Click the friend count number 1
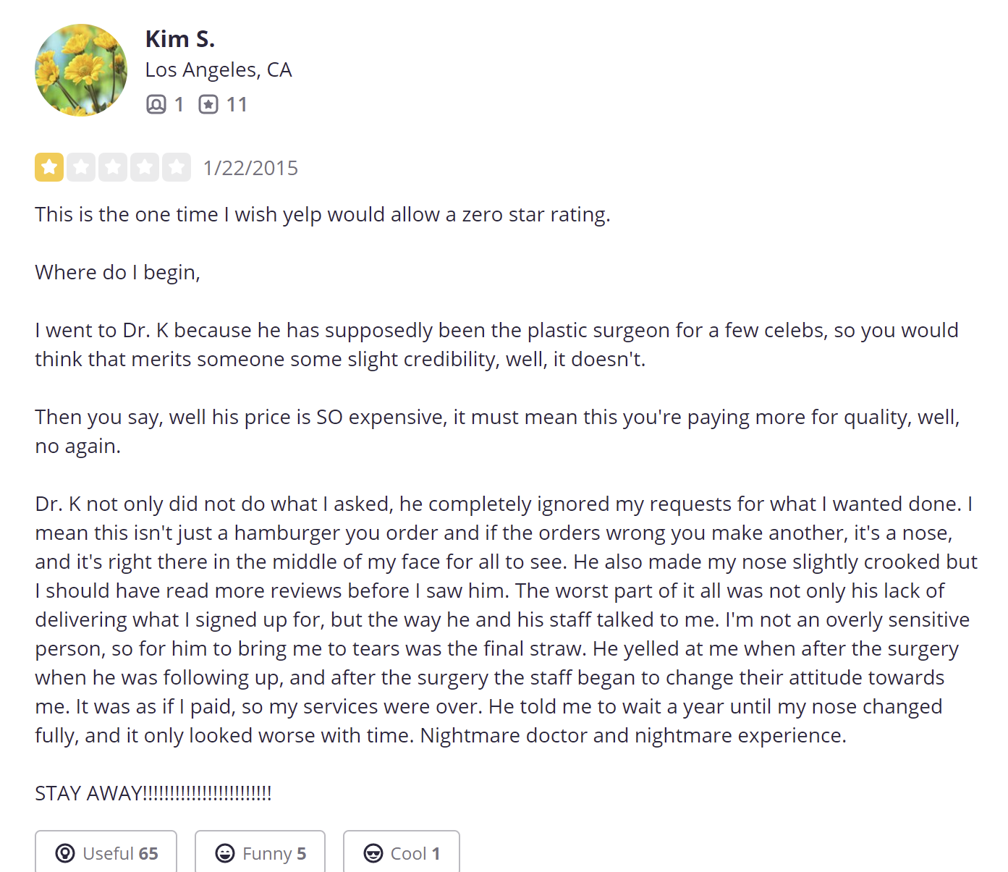1008x872 pixels. (x=179, y=105)
